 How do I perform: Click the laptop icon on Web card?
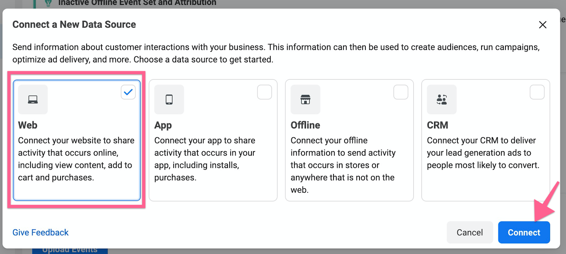(33, 99)
